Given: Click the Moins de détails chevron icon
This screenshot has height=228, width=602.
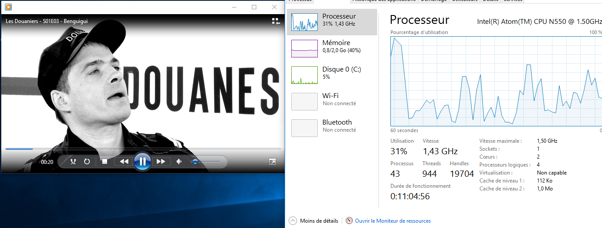Looking at the screenshot, I should coord(293,220).
